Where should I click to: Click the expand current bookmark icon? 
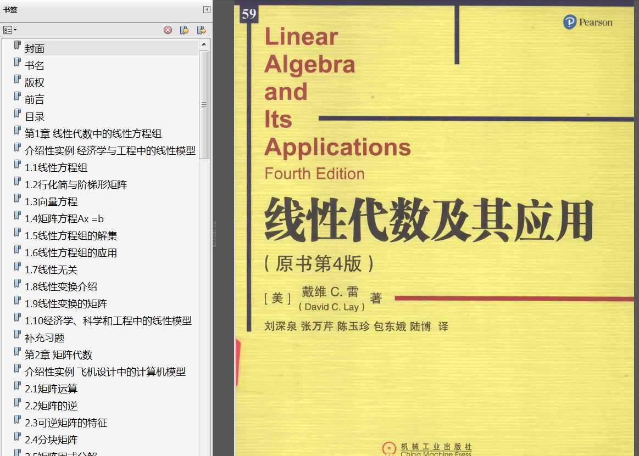[x=201, y=30]
